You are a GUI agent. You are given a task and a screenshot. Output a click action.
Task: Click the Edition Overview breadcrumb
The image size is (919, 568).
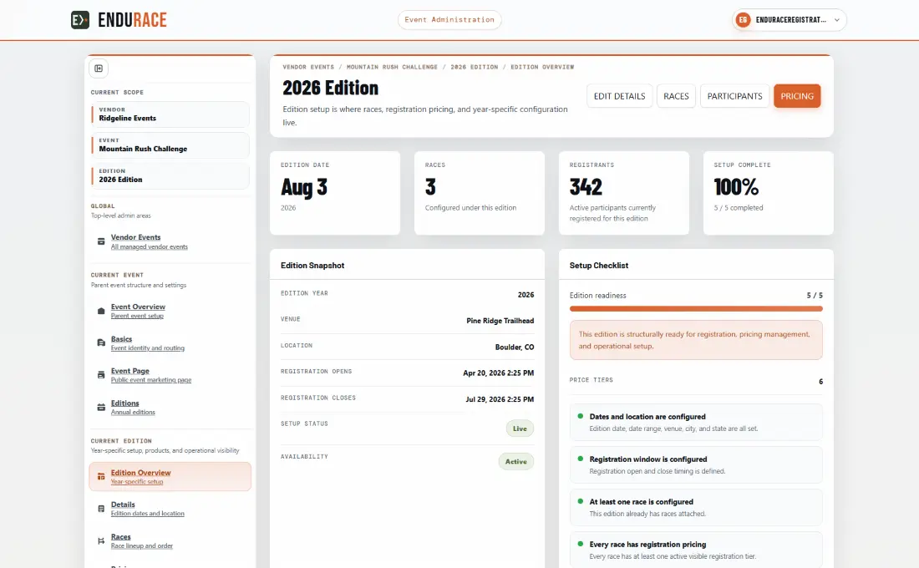tap(542, 68)
